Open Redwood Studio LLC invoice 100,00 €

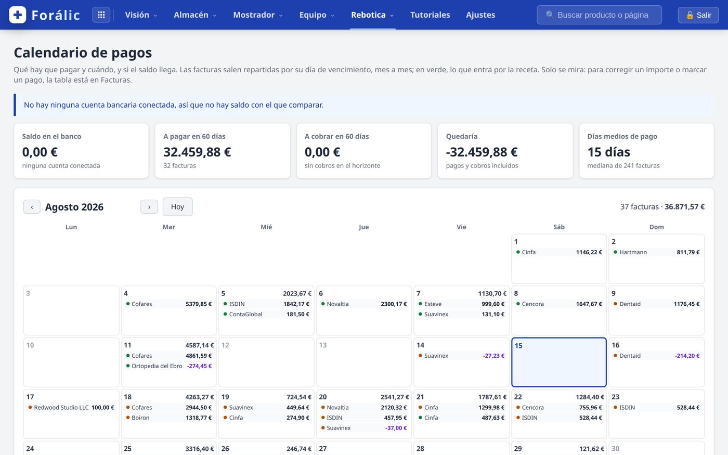[71, 408]
